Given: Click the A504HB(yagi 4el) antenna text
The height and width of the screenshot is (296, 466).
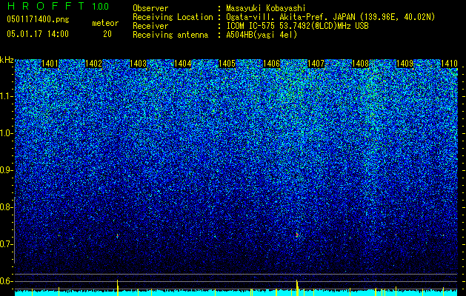Looking at the screenshot, I should click(x=262, y=35).
